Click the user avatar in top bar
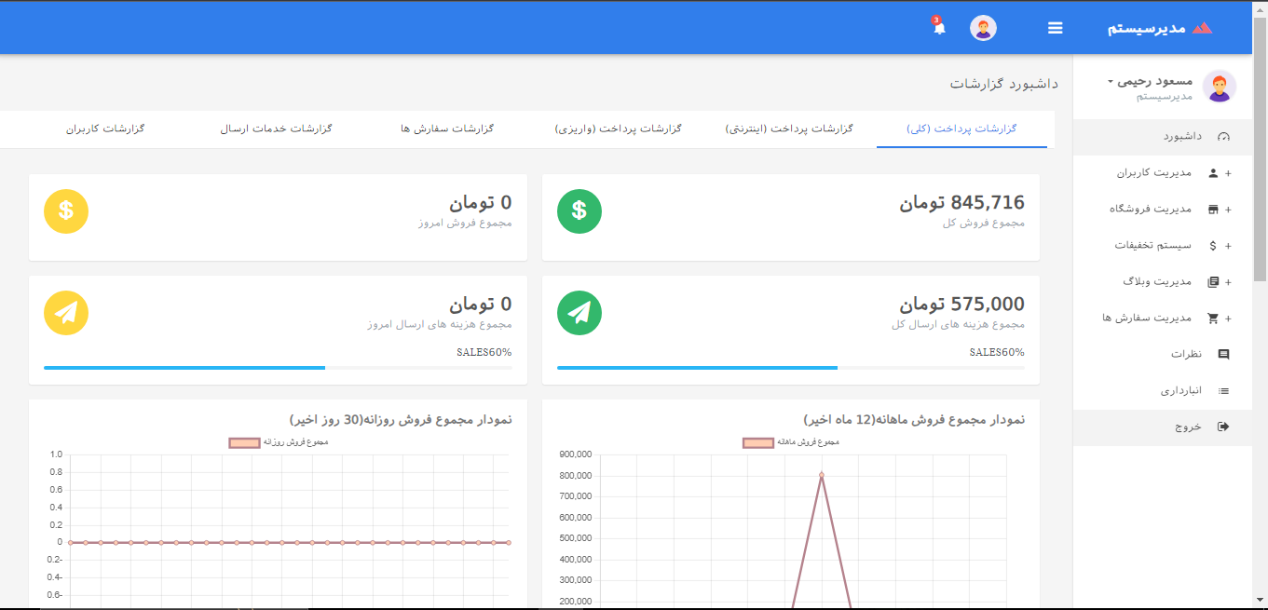Viewport: 1268px width, 610px height. pos(983,28)
